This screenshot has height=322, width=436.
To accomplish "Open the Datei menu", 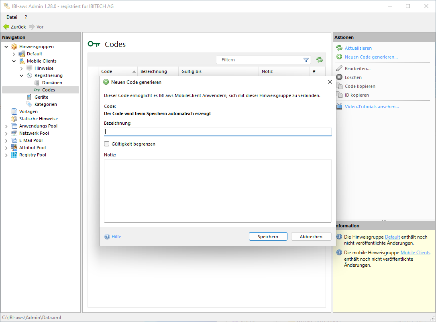I will [12, 17].
